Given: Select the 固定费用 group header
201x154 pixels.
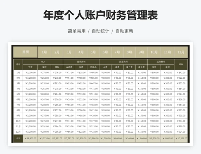Looking at the screenshot, I should click(x=123, y=62).
